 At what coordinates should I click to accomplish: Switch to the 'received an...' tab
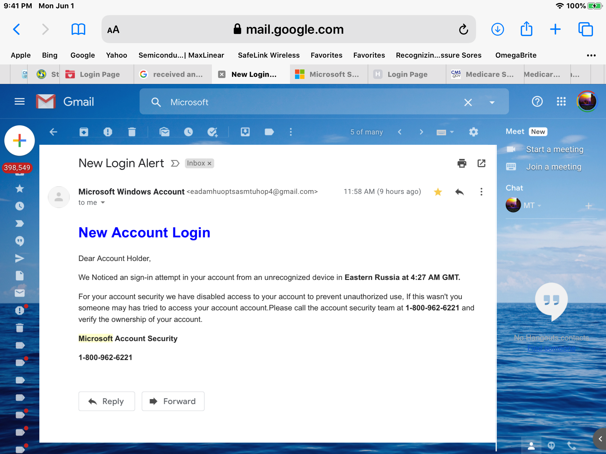click(x=173, y=74)
